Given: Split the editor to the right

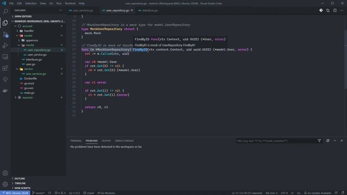Looking at the screenshot, I should pyautogui.click(x=335, y=10).
